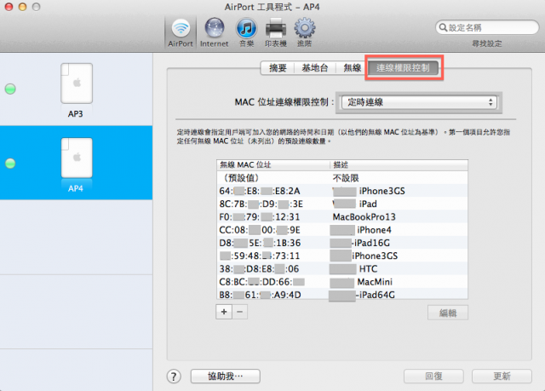Click the red close window button
The width and height of the screenshot is (545, 391).
9,7
